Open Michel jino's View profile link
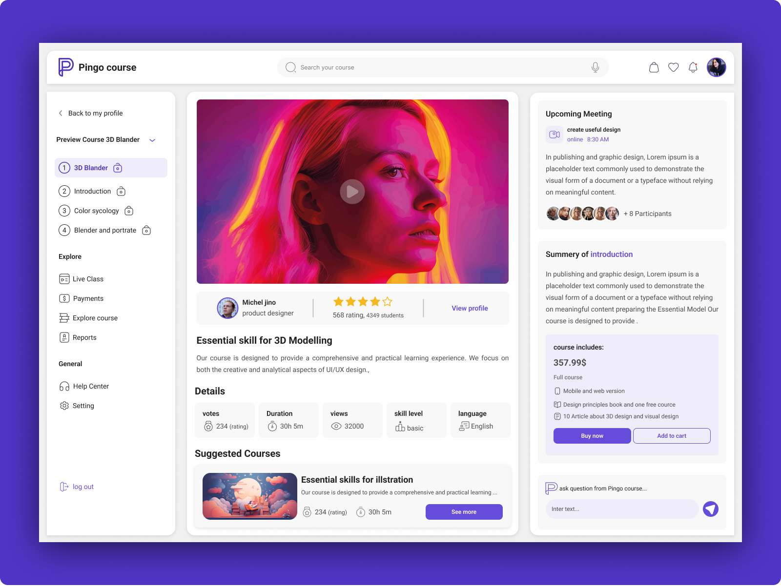The image size is (781, 587). point(469,308)
